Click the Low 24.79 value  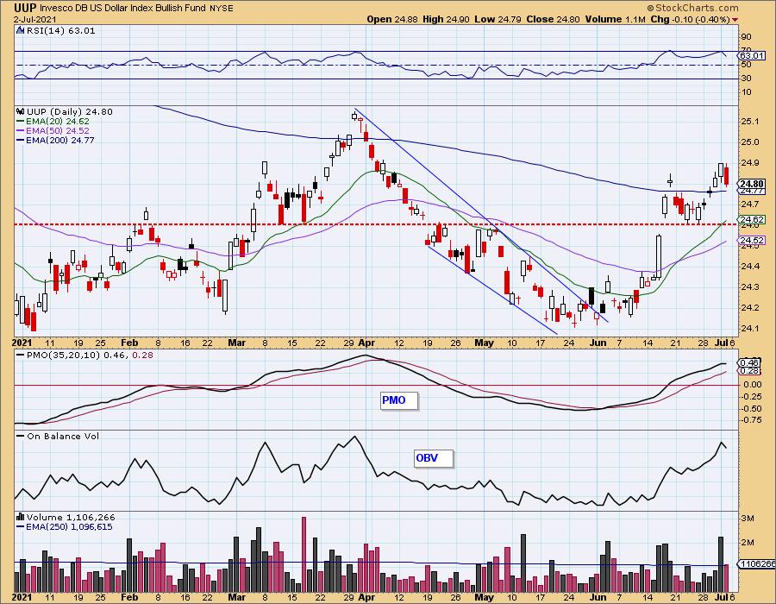[498, 19]
